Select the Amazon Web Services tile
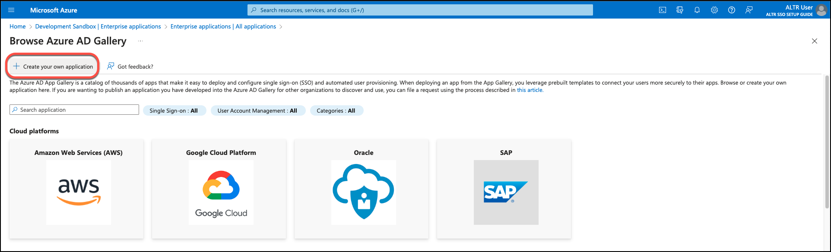 coord(79,189)
